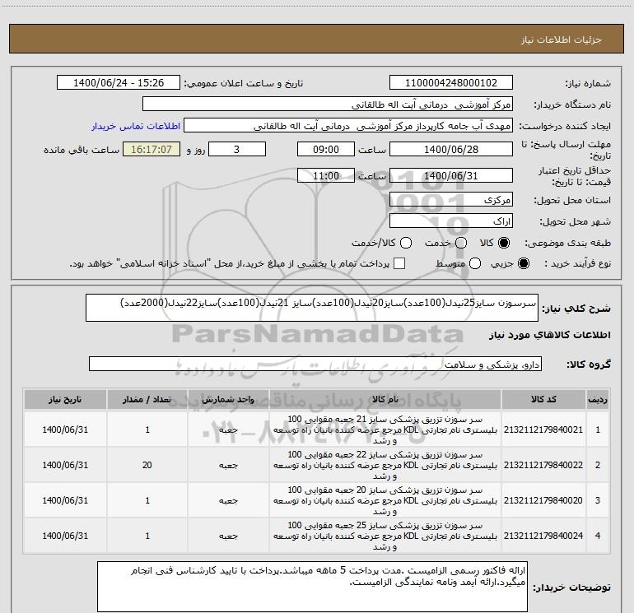Click the item name with سایز 21

385,430
